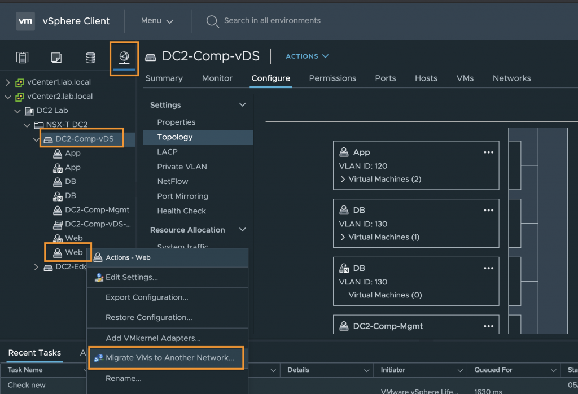Switch to the VMs tab

point(465,78)
